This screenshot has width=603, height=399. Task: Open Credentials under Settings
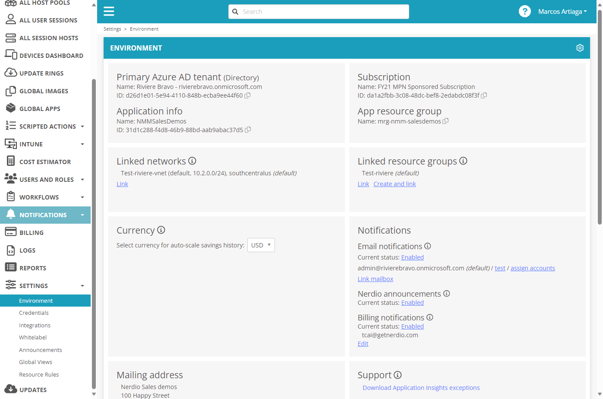pos(34,313)
